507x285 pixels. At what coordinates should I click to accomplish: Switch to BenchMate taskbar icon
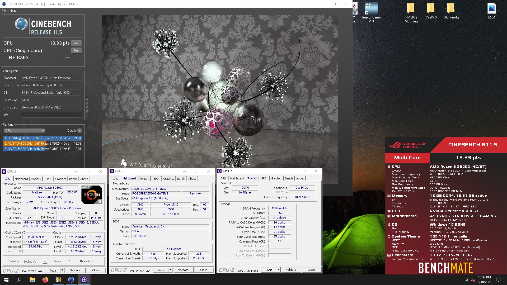tap(58, 280)
